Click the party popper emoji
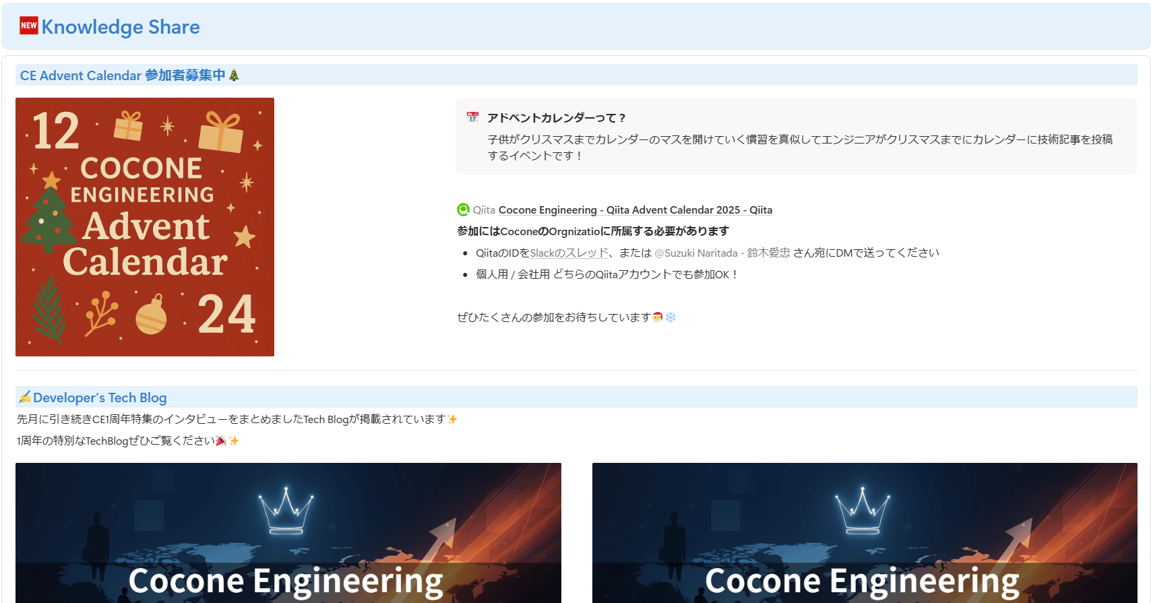The height and width of the screenshot is (603, 1151). click(221, 441)
